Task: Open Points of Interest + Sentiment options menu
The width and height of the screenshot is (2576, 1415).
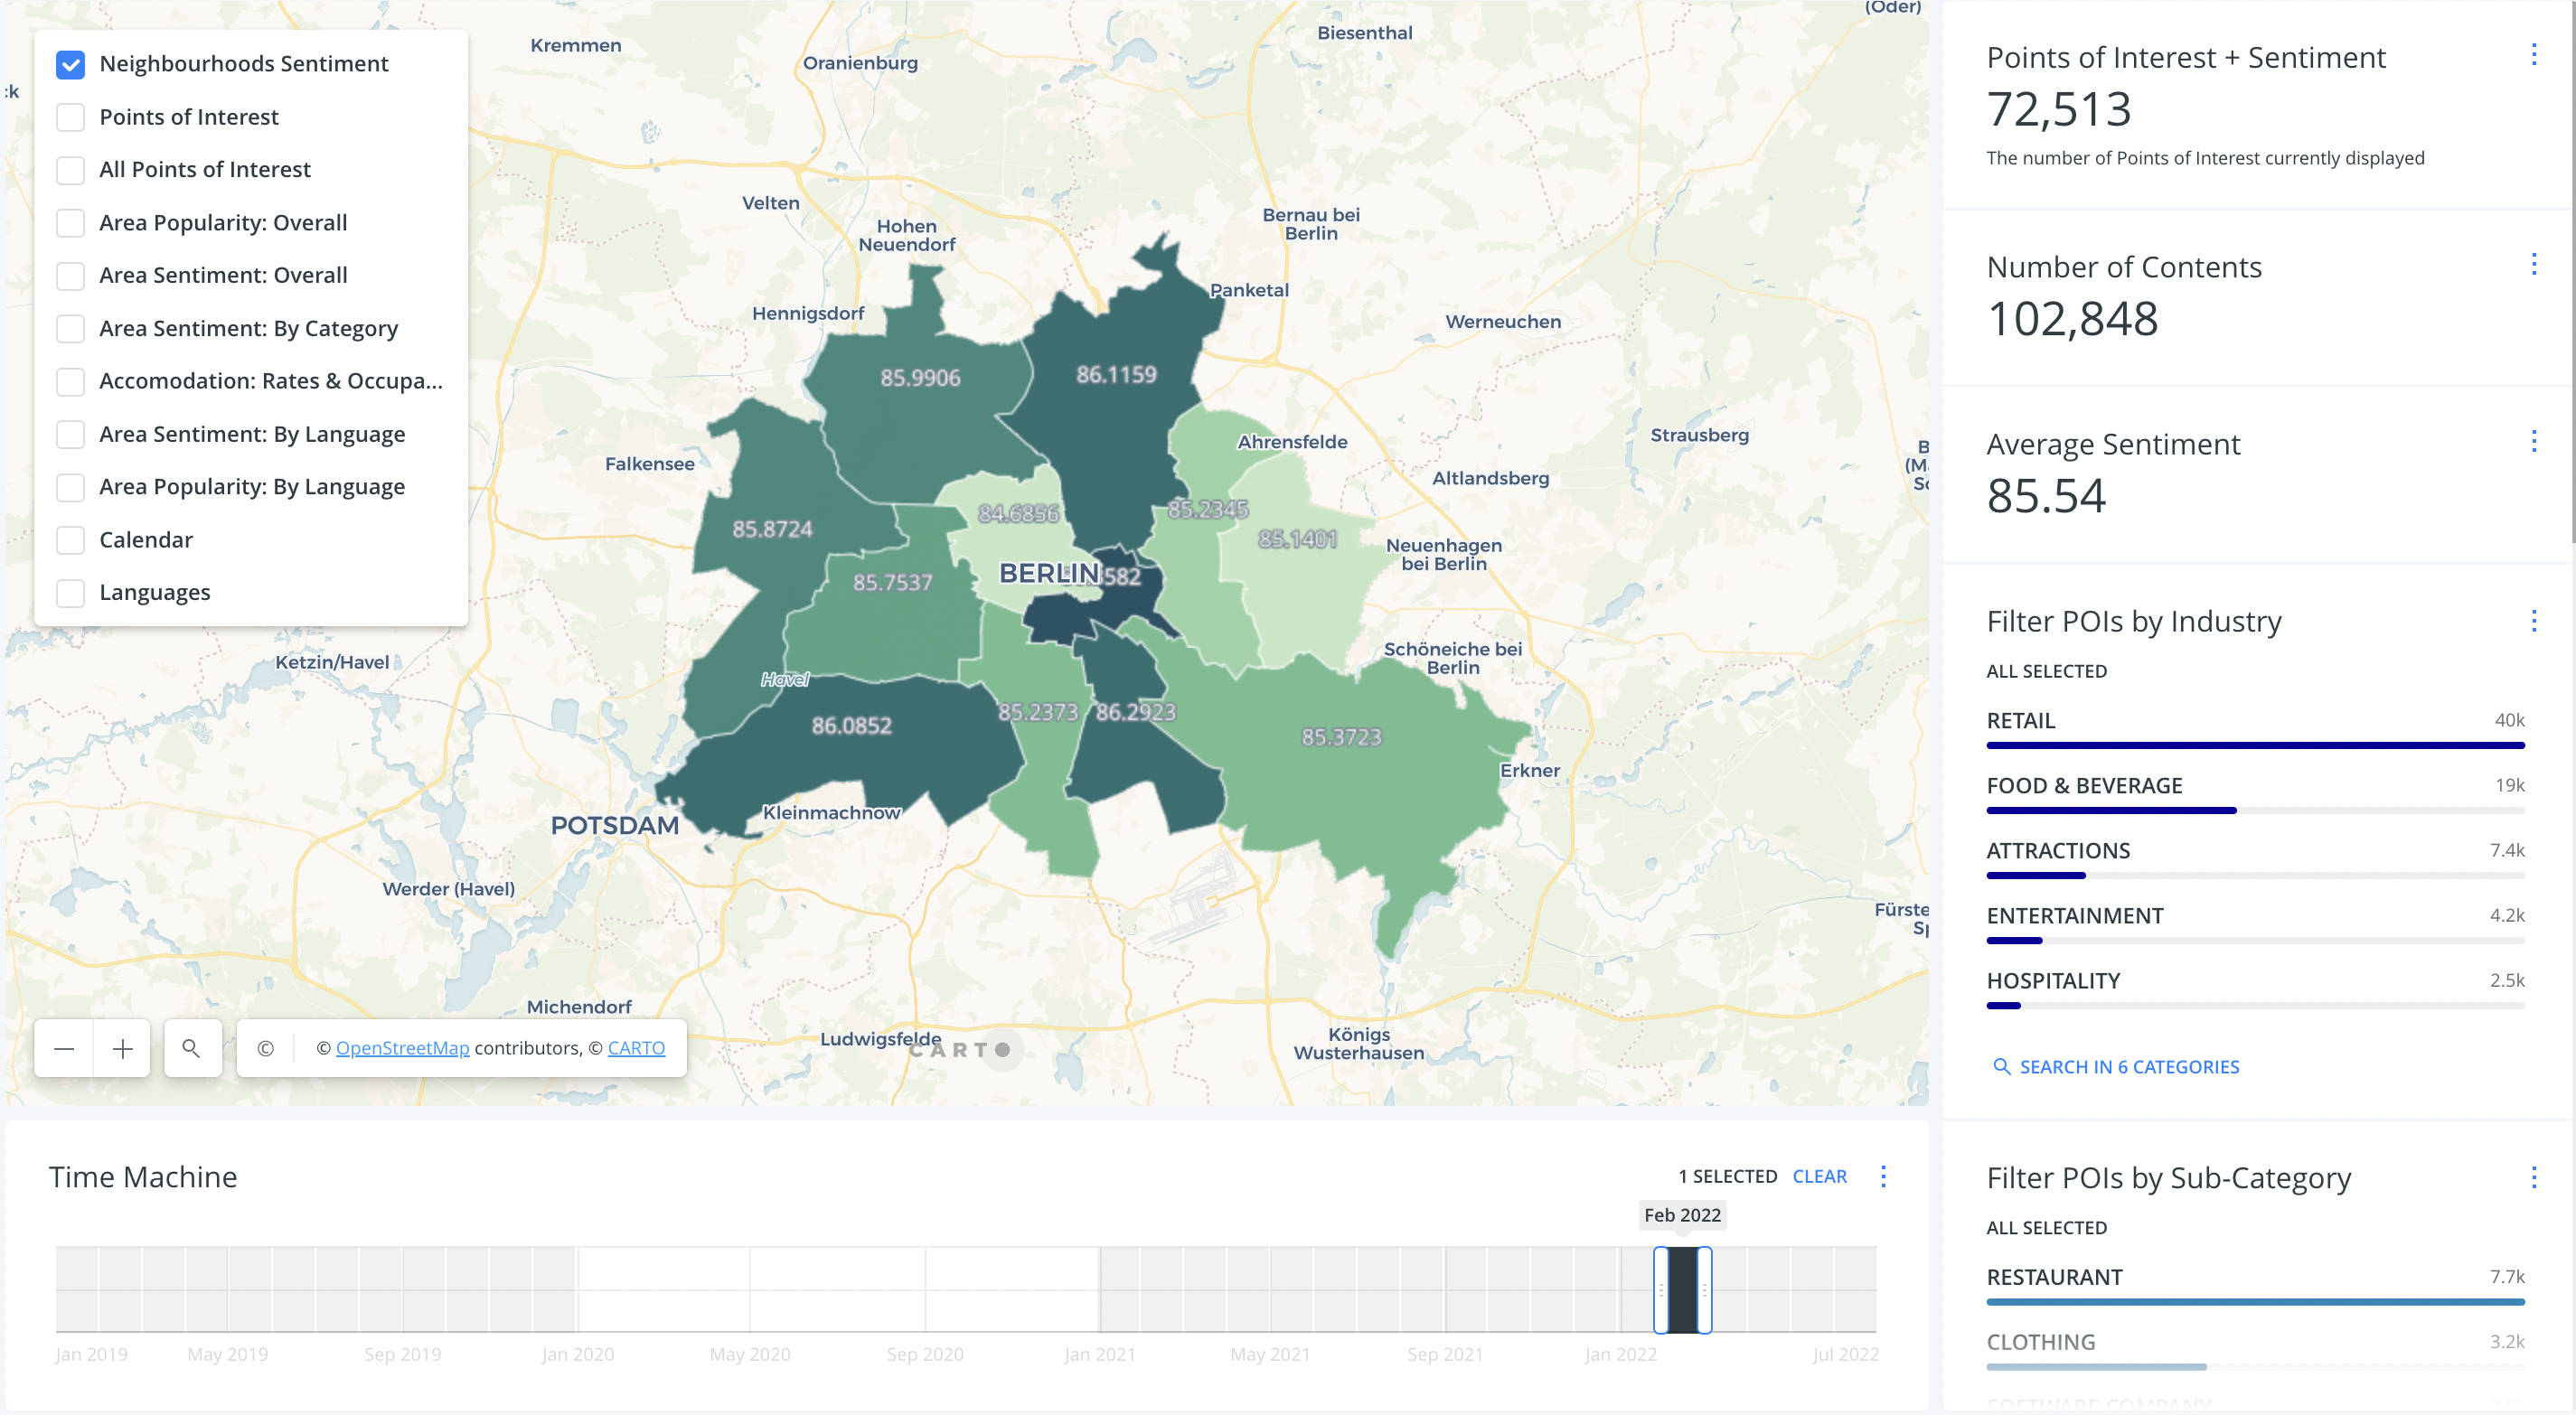Action: pyautogui.click(x=2533, y=54)
